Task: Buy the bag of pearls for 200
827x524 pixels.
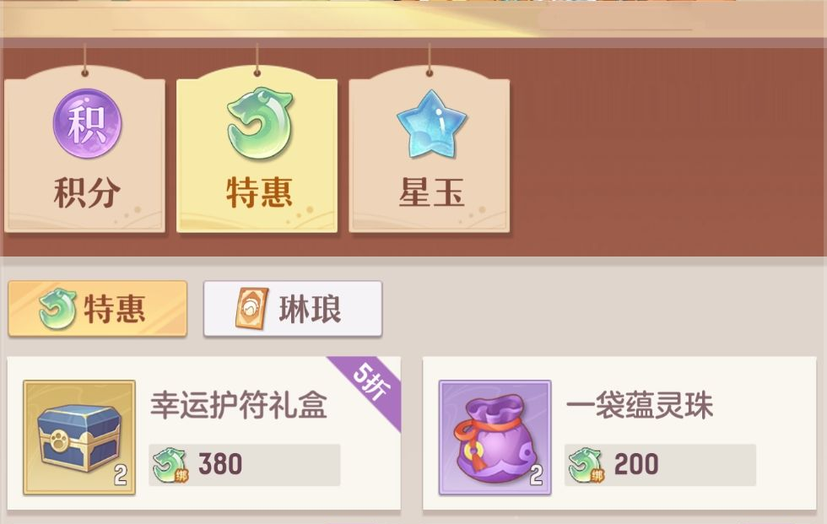Action: click(x=660, y=464)
